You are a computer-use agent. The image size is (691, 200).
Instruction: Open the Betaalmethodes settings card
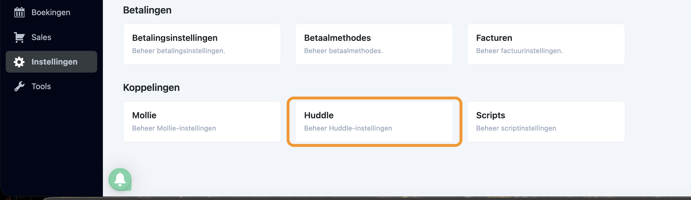tap(374, 44)
